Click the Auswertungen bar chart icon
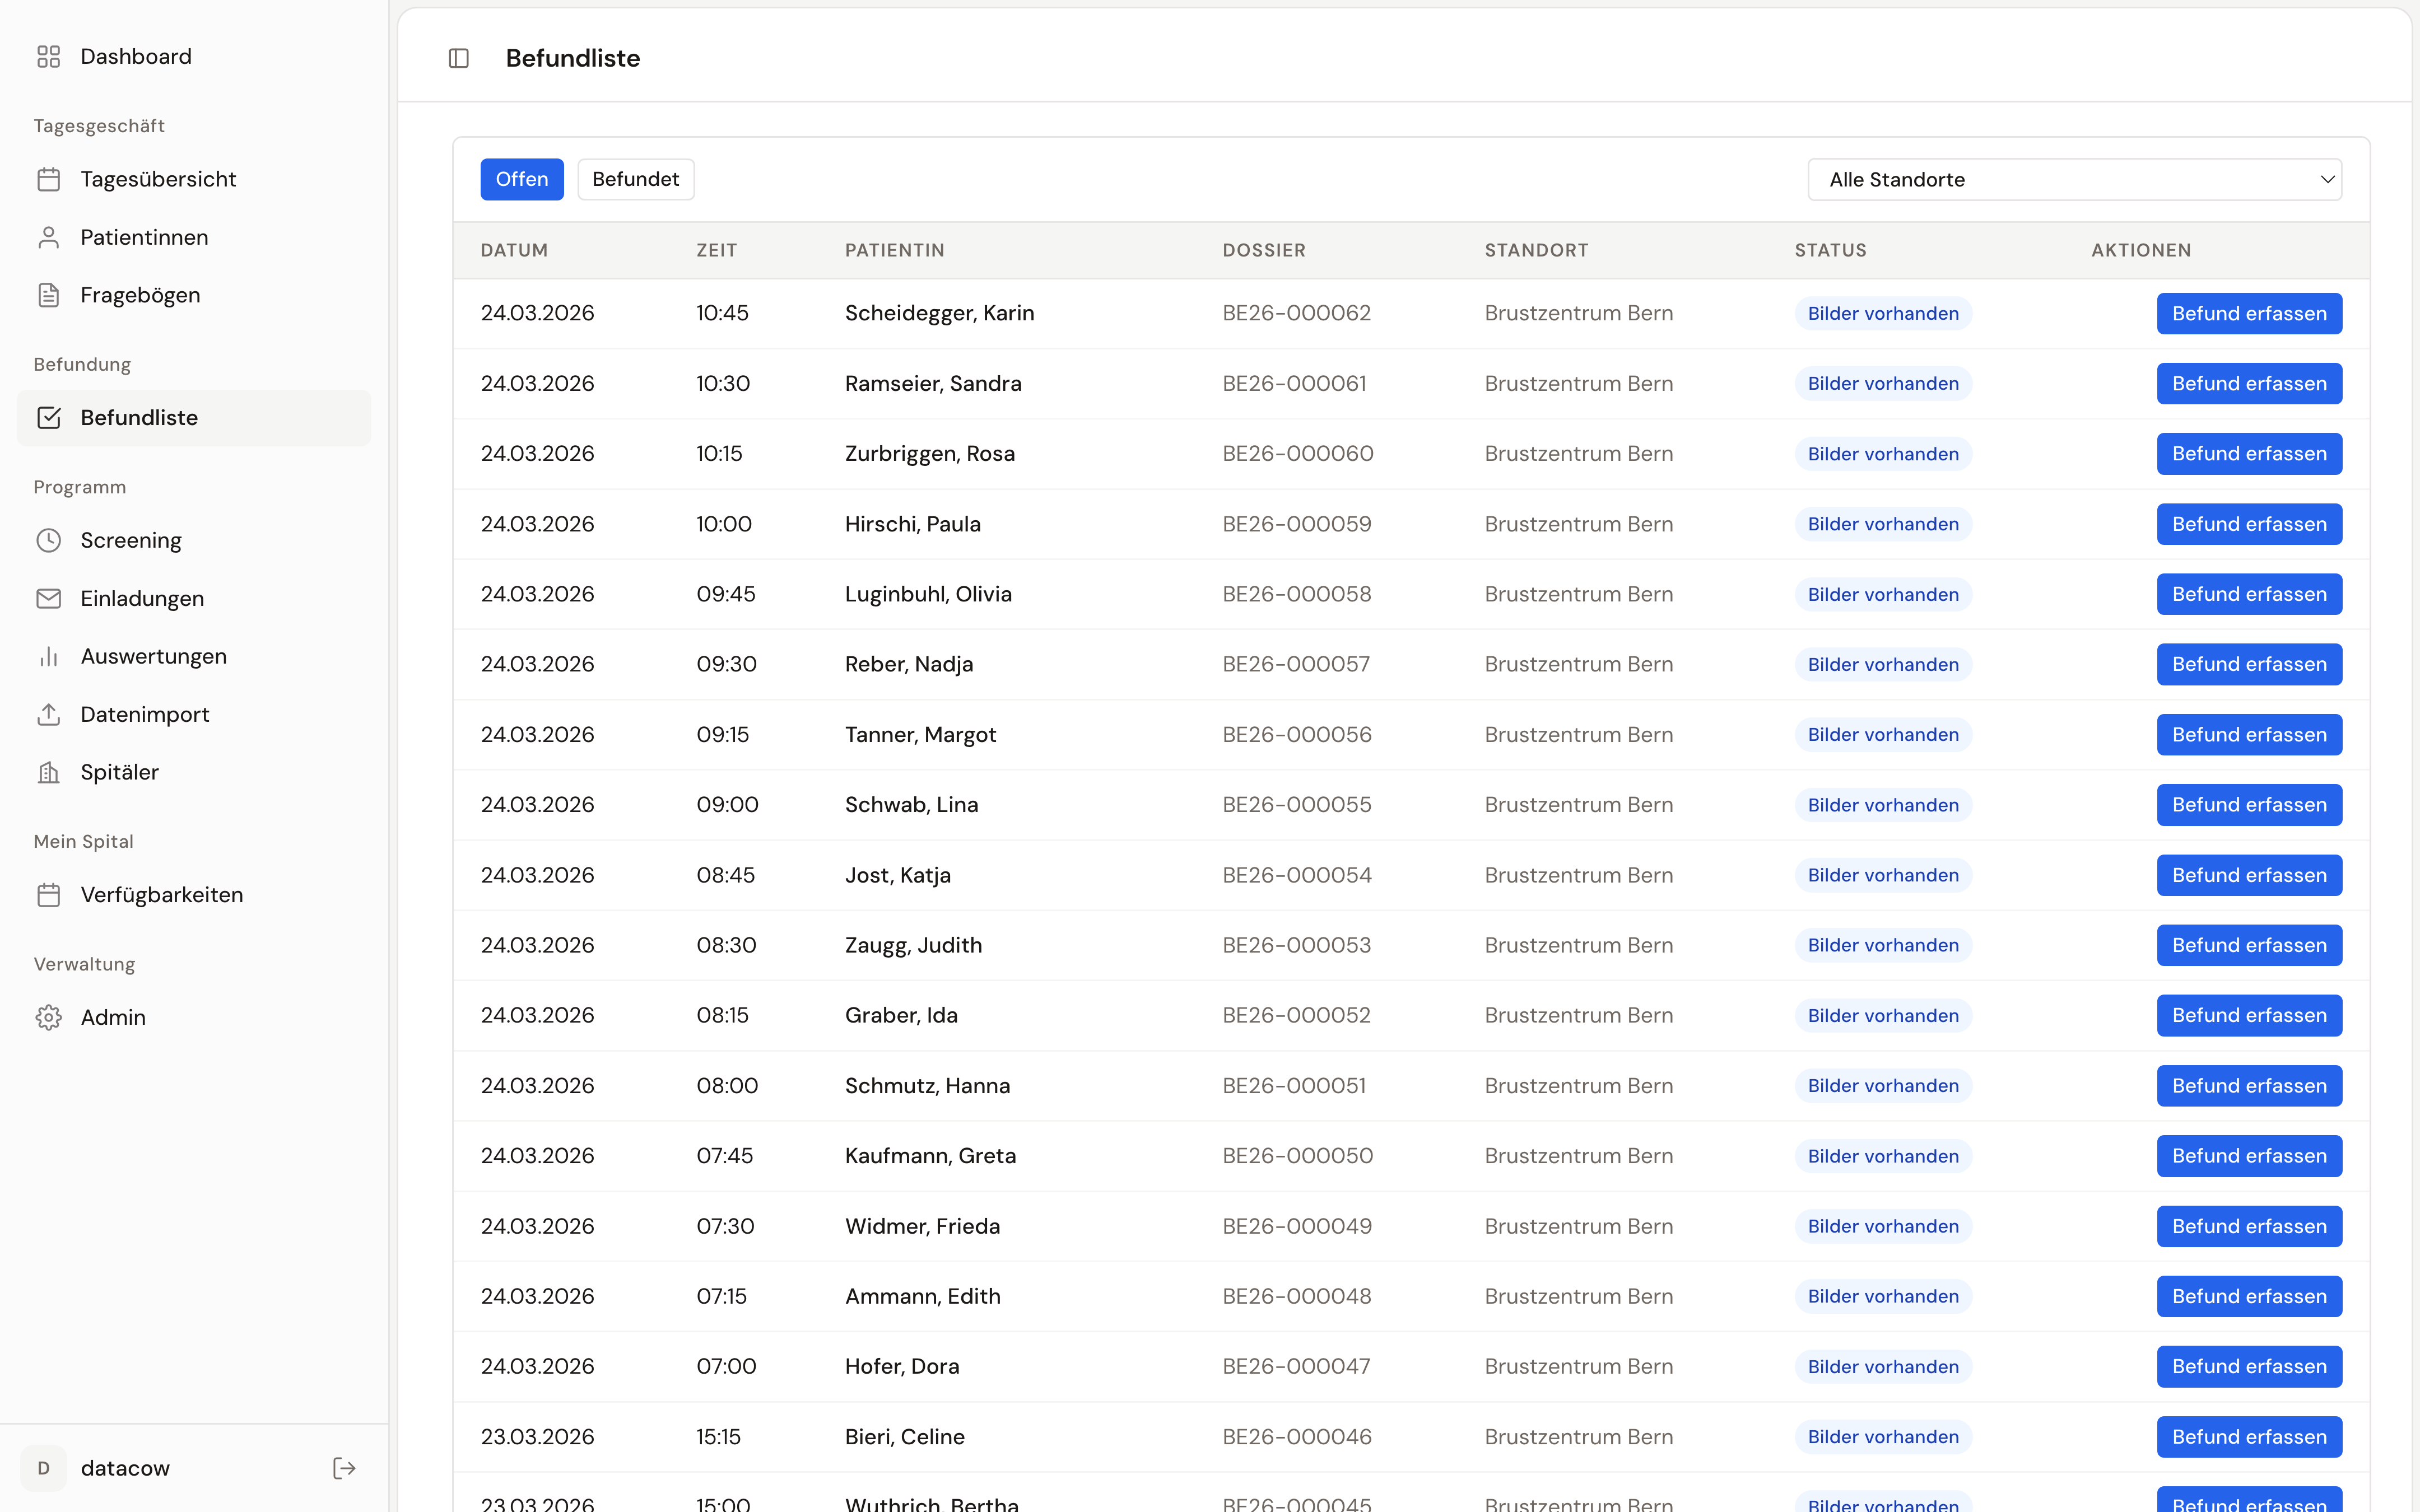2420x1512 pixels. (49, 656)
